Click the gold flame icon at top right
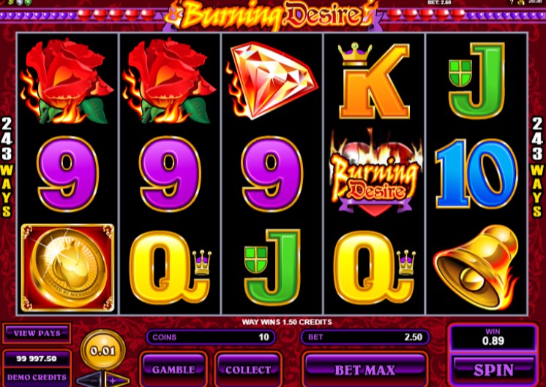 521,2
